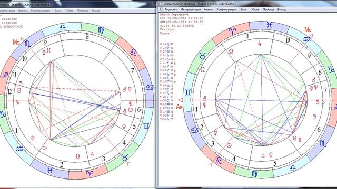
Task: Open База menu in the left chart window
Action: tap(57, 10)
